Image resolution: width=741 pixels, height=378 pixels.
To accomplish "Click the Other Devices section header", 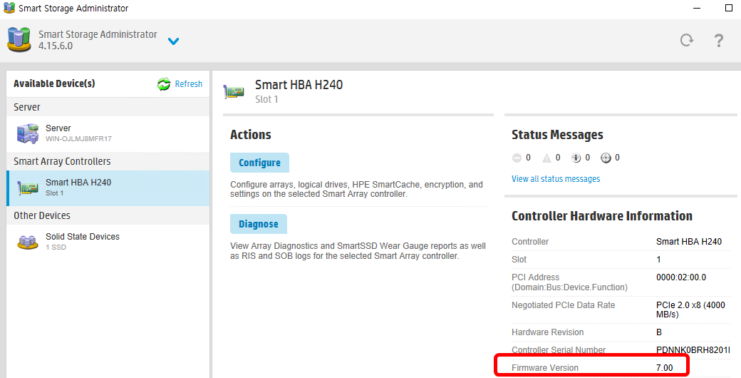I will (108, 215).
